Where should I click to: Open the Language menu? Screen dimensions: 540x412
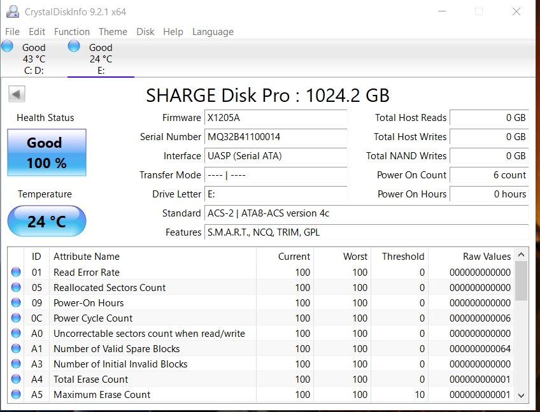pyautogui.click(x=213, y=32)
